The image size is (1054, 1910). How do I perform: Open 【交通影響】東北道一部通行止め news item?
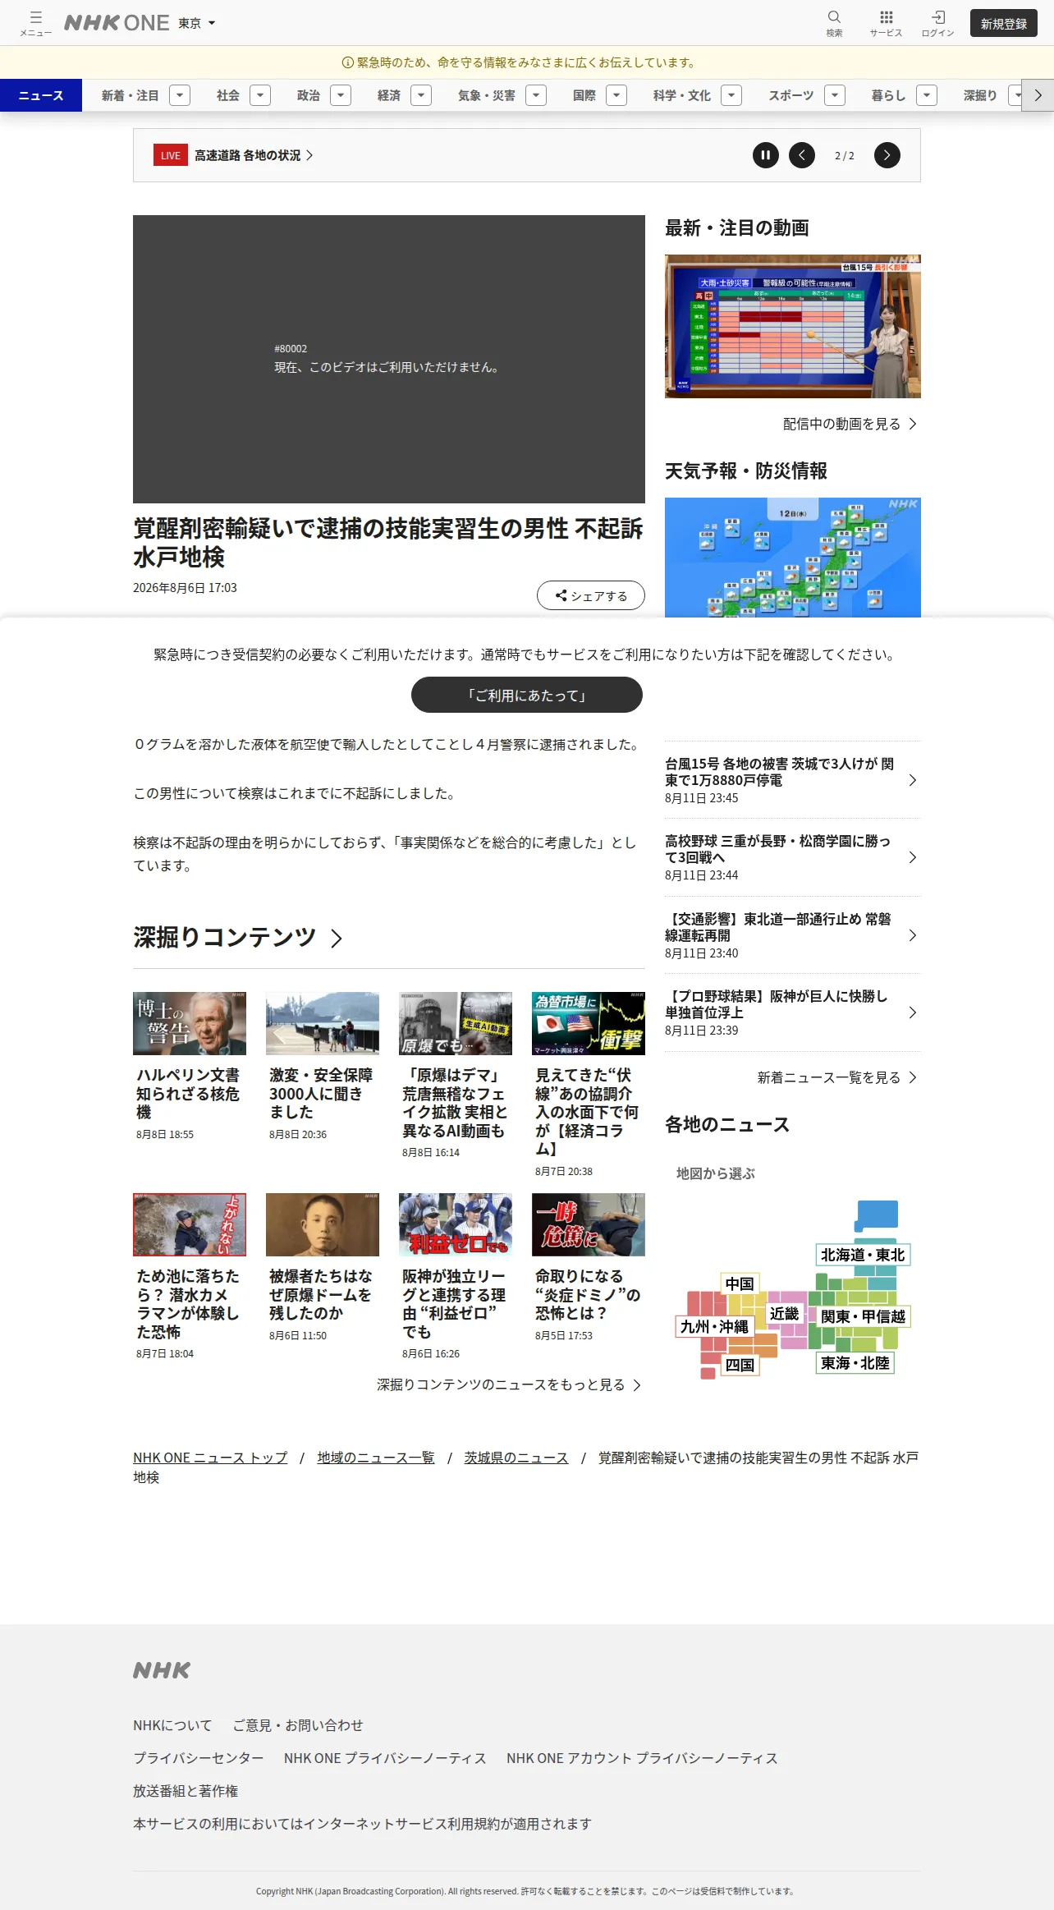[793, 935]
